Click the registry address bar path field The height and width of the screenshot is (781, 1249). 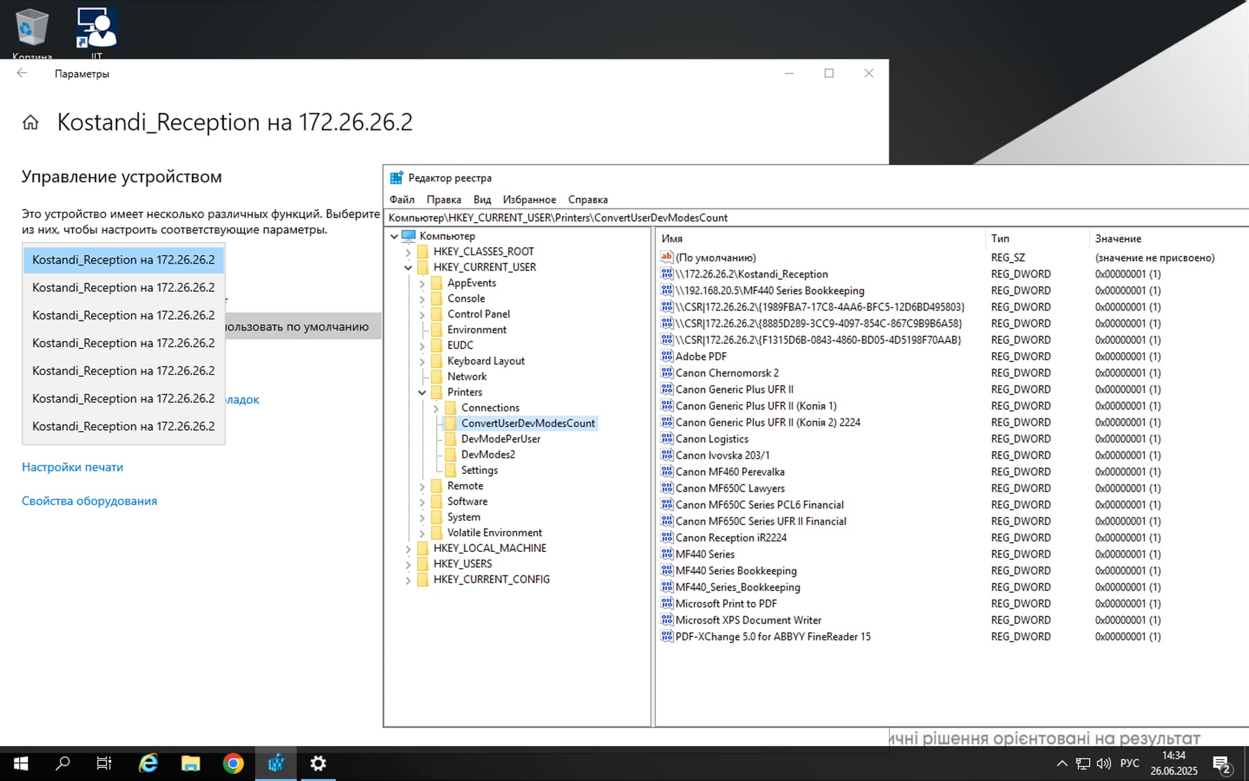(x=585, y=217)
